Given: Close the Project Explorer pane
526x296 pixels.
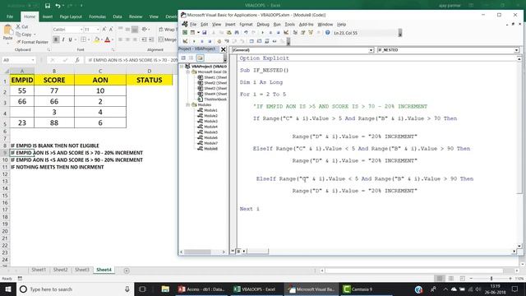Looking at the screenshot, I should coord(223,49).
